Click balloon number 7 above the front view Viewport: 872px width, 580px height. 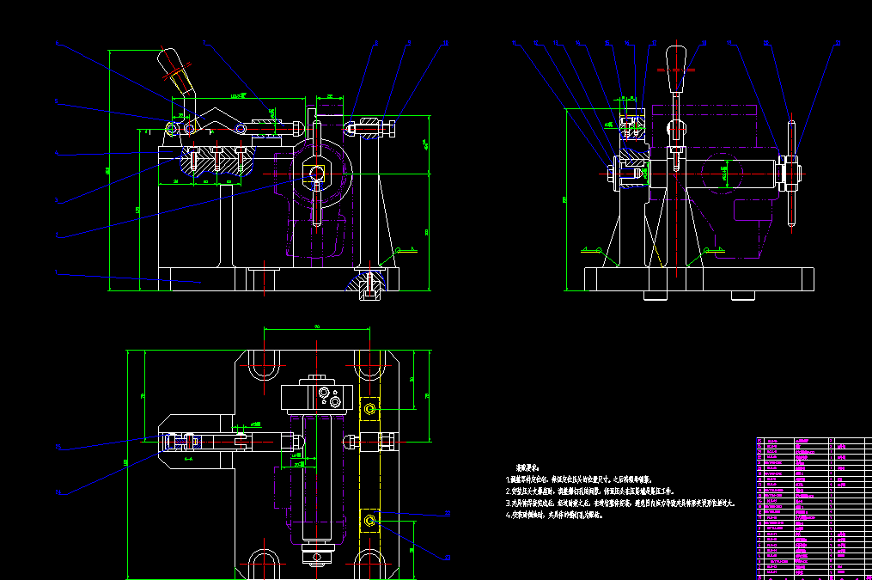[x=204, y=43]
